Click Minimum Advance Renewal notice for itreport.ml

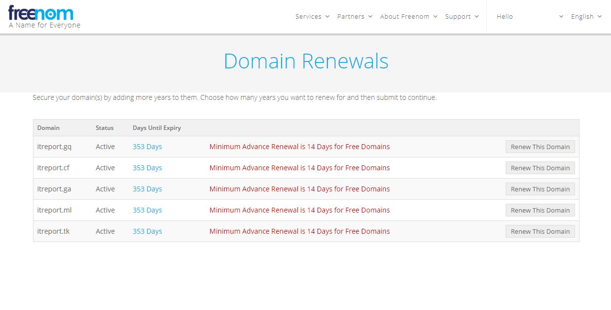point(299,210)
